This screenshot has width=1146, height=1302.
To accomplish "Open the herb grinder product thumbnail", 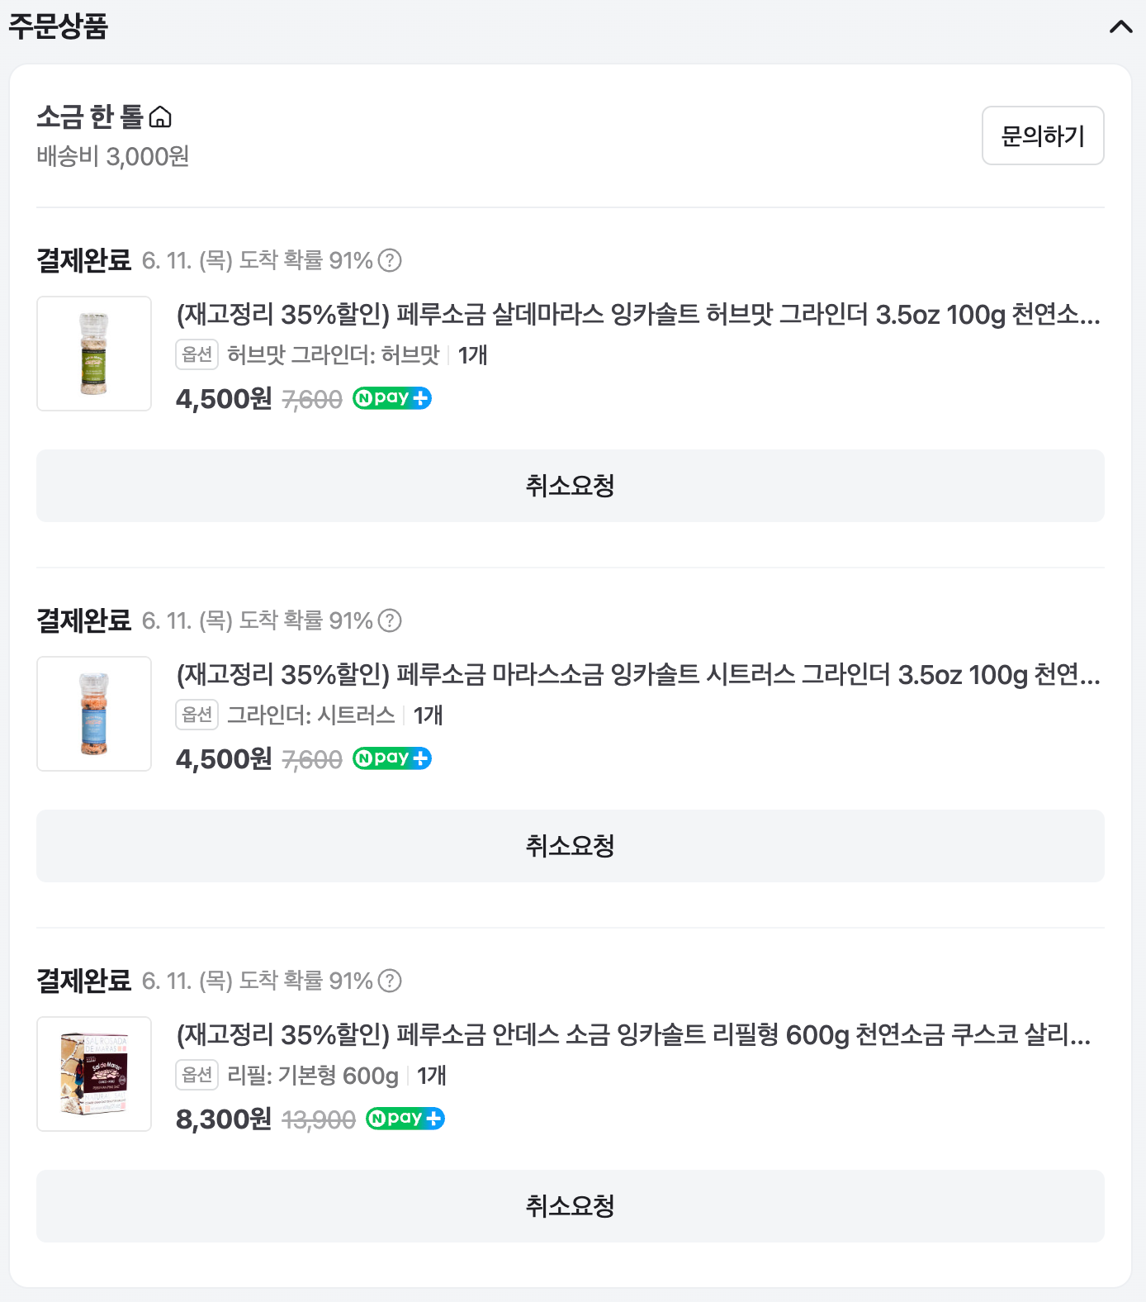I will pyautogui.click(x=94, y=354).
